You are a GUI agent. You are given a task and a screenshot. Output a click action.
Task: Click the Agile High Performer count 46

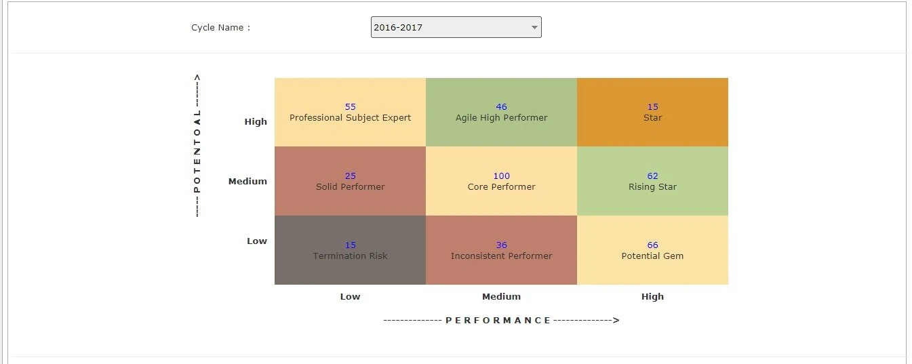(501, 107)
